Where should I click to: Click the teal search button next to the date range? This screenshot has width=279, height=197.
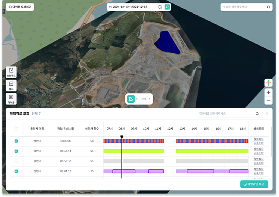coord(167,7)
